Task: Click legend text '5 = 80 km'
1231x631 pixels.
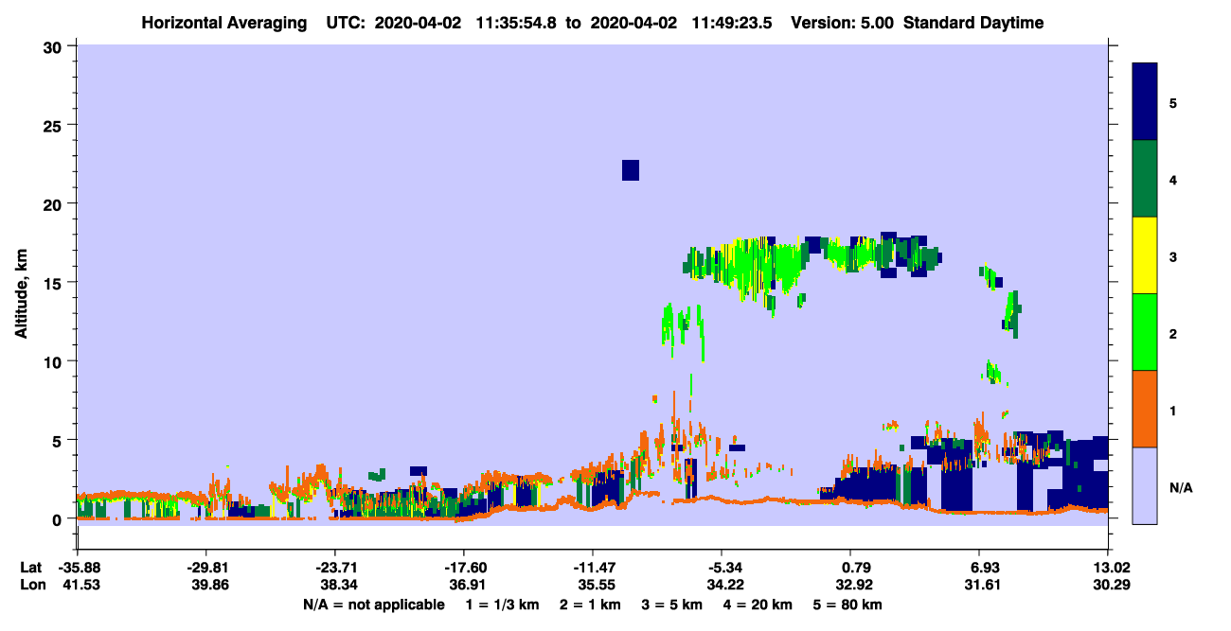Action: [x=847, y=605]
